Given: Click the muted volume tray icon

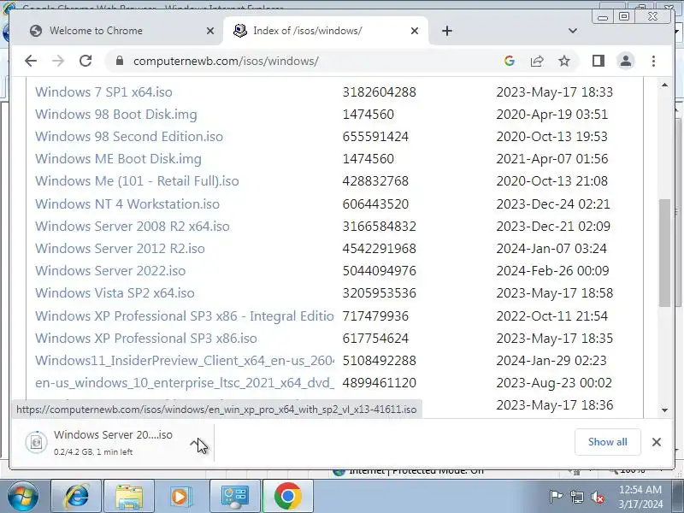Looking at the screenshot, I should pos(597,497).
